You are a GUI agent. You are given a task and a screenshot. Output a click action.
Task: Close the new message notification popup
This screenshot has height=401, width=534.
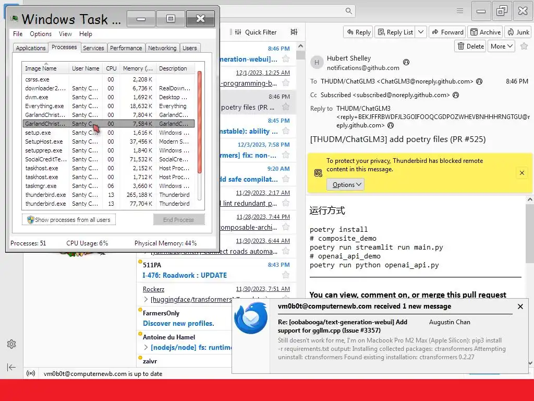tap(520, 306)
